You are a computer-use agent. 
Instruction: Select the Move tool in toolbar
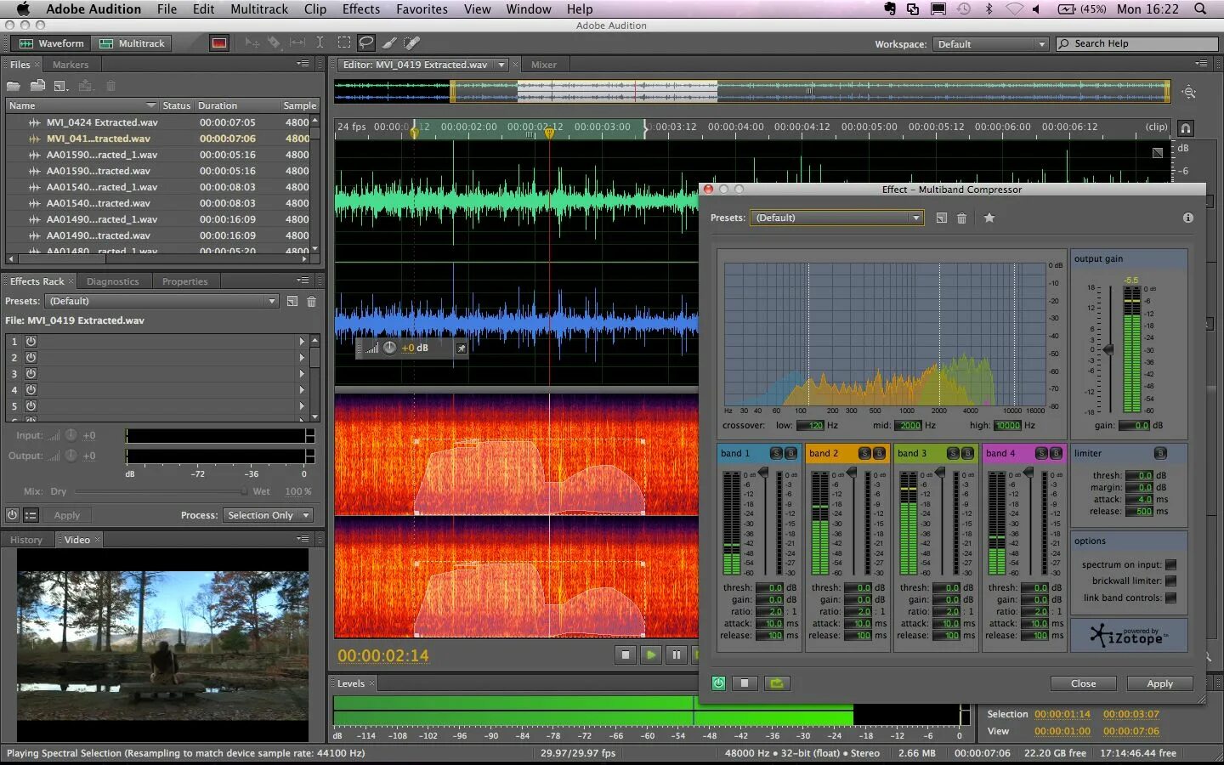(x=252, y=42)
